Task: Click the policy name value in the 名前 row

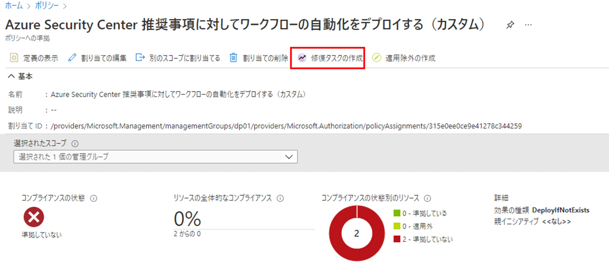Action: (x=179, y=94)
